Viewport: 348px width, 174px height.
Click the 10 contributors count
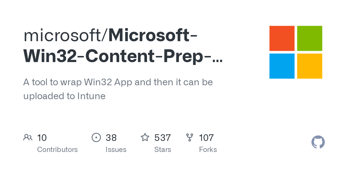(x=42, y=138)
